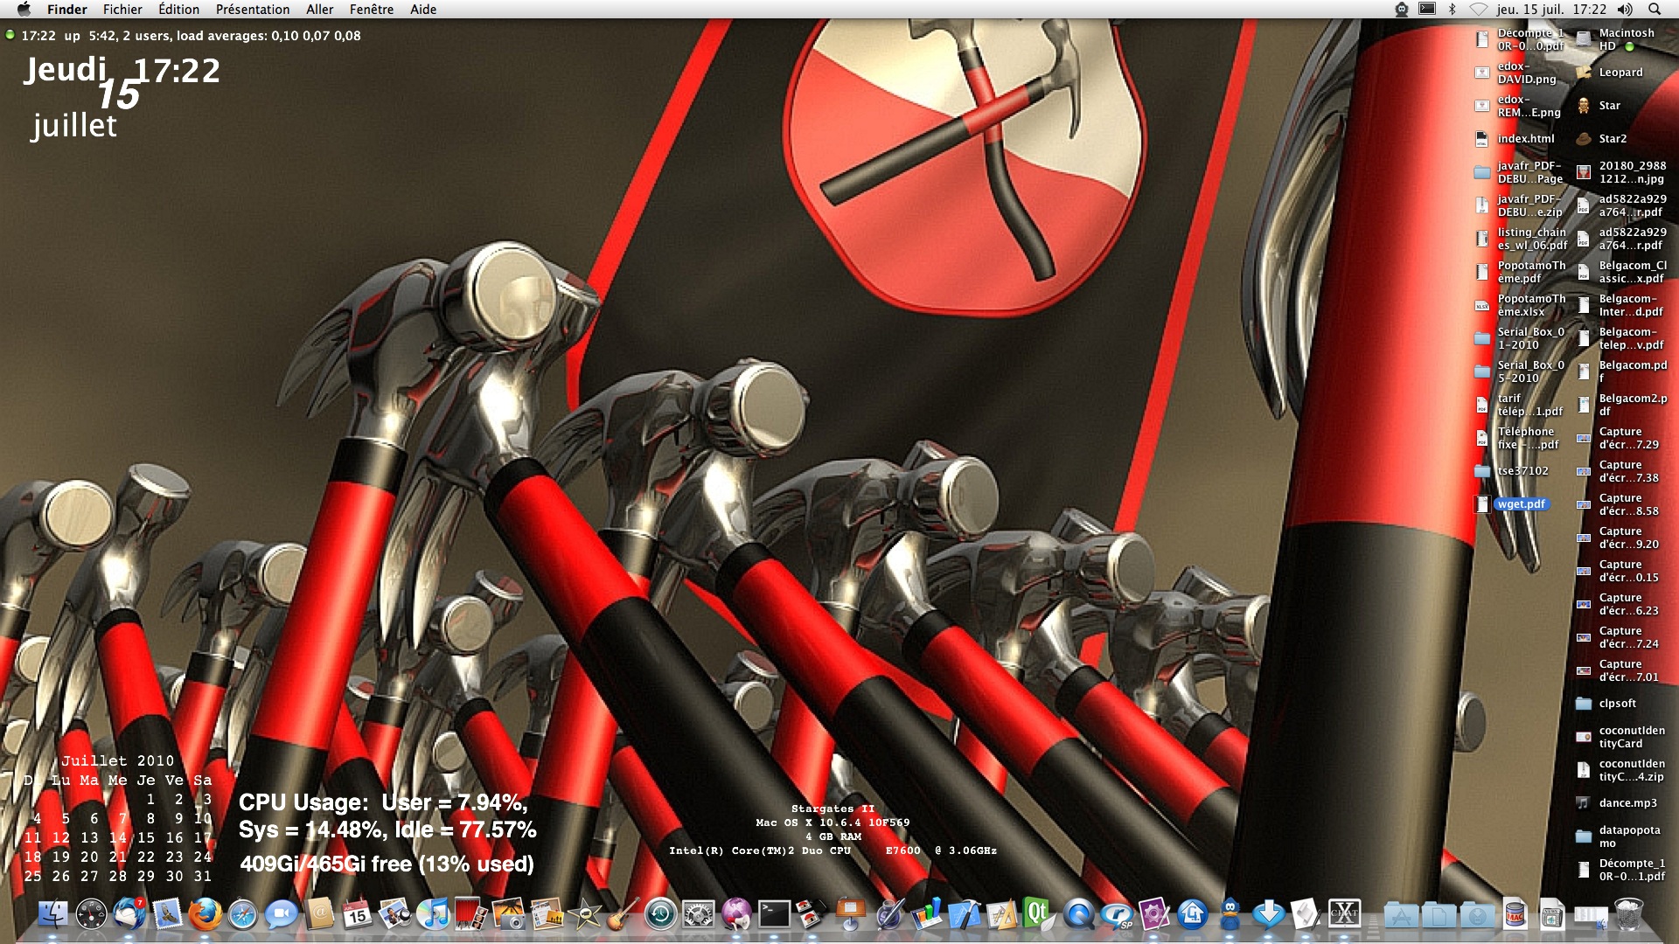Open the Présentation menu
Screen dimensions: 1679x944
pyautogui.click(x=253, y=9)
